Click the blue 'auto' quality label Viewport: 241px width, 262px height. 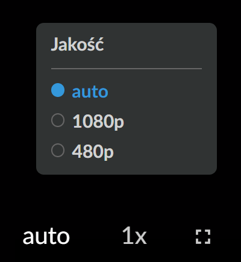click(x=90, y=92)
